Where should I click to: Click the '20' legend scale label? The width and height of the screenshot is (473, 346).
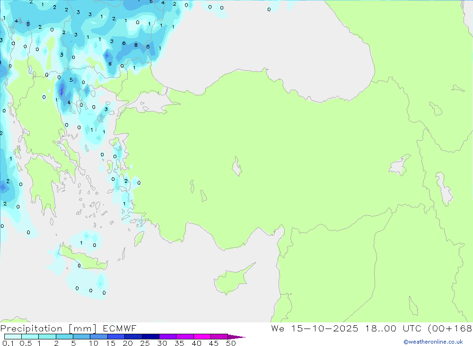click(128, 343)
